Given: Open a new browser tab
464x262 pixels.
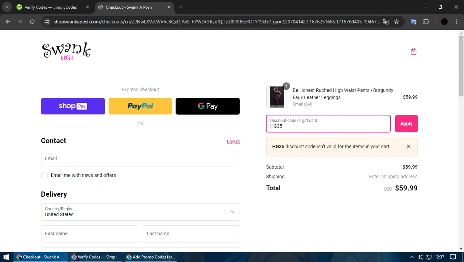Looking at the screenshot, I should click(181, 7).
